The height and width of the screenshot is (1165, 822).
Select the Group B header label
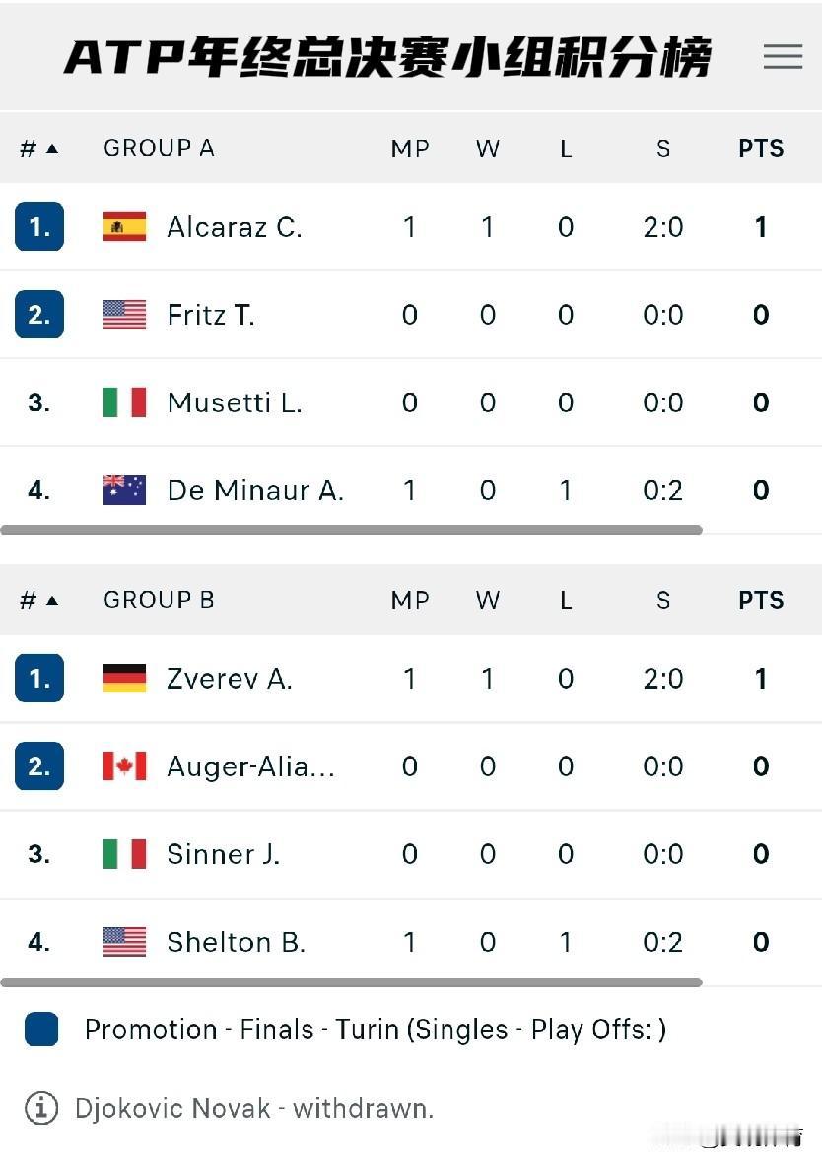pyautogui.click(x=159, y=601)
